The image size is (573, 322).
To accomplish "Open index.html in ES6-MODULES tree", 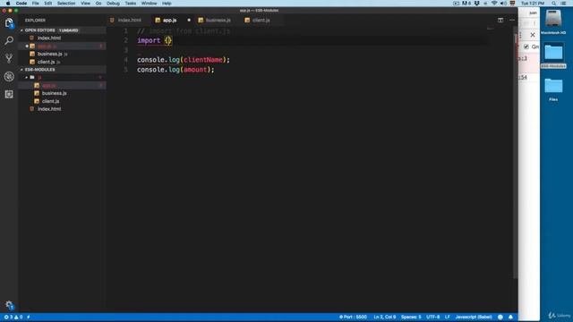I will (x=62, y=109).
